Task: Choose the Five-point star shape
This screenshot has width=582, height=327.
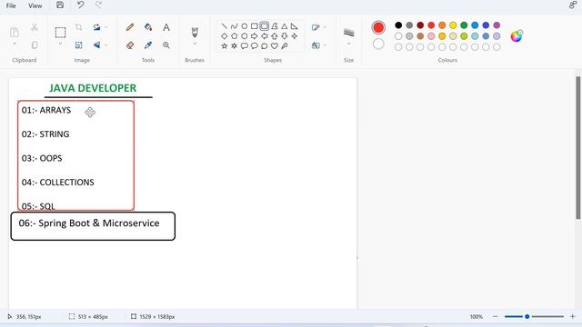Action: tap(225, 46)
